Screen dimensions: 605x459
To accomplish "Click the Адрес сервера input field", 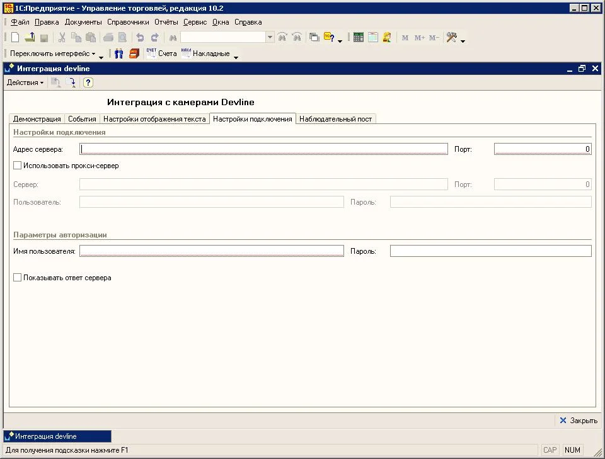I will (x=263, y=149).
